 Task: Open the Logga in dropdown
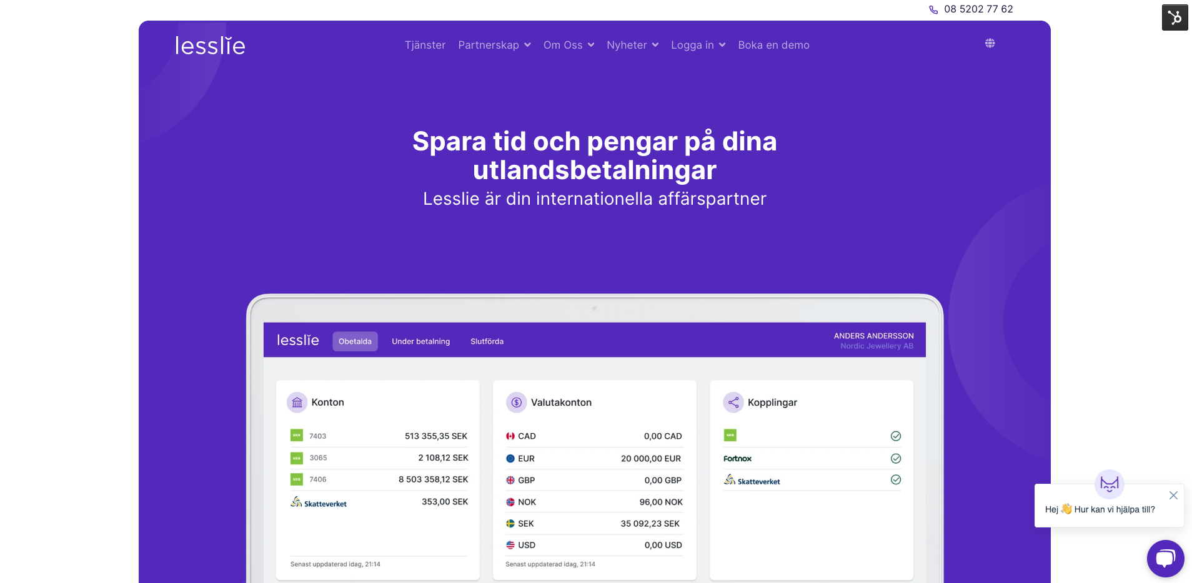point(698,45)
